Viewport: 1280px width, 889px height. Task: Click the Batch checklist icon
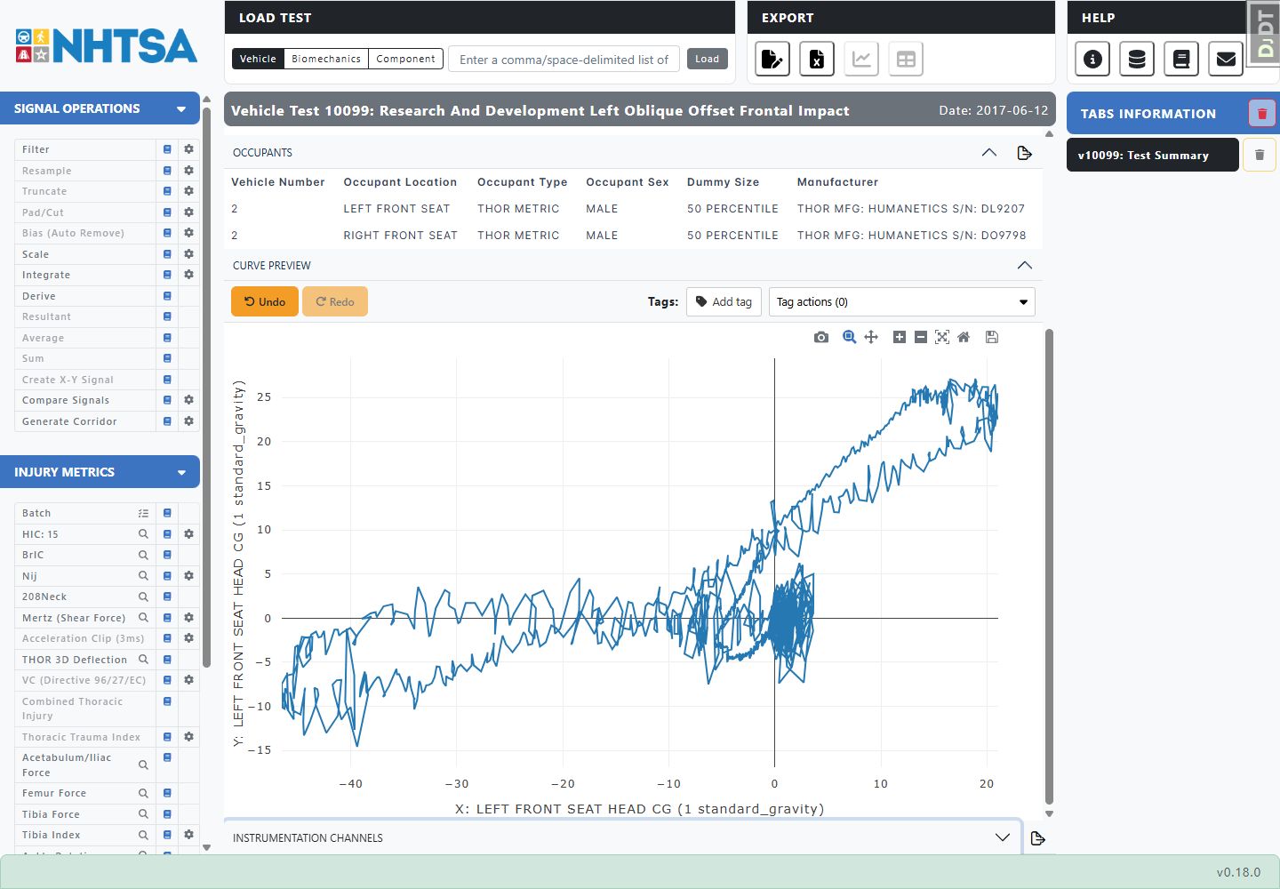tap(143, 513)
